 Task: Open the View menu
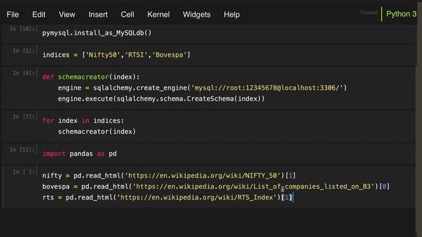coord(67,14)
